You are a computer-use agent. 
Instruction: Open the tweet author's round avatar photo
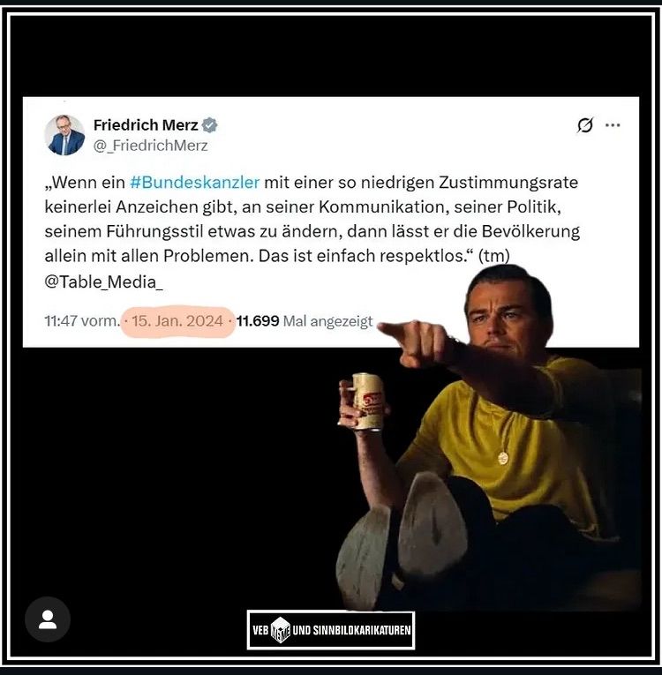pyautogui.click(x=64, y=135)
